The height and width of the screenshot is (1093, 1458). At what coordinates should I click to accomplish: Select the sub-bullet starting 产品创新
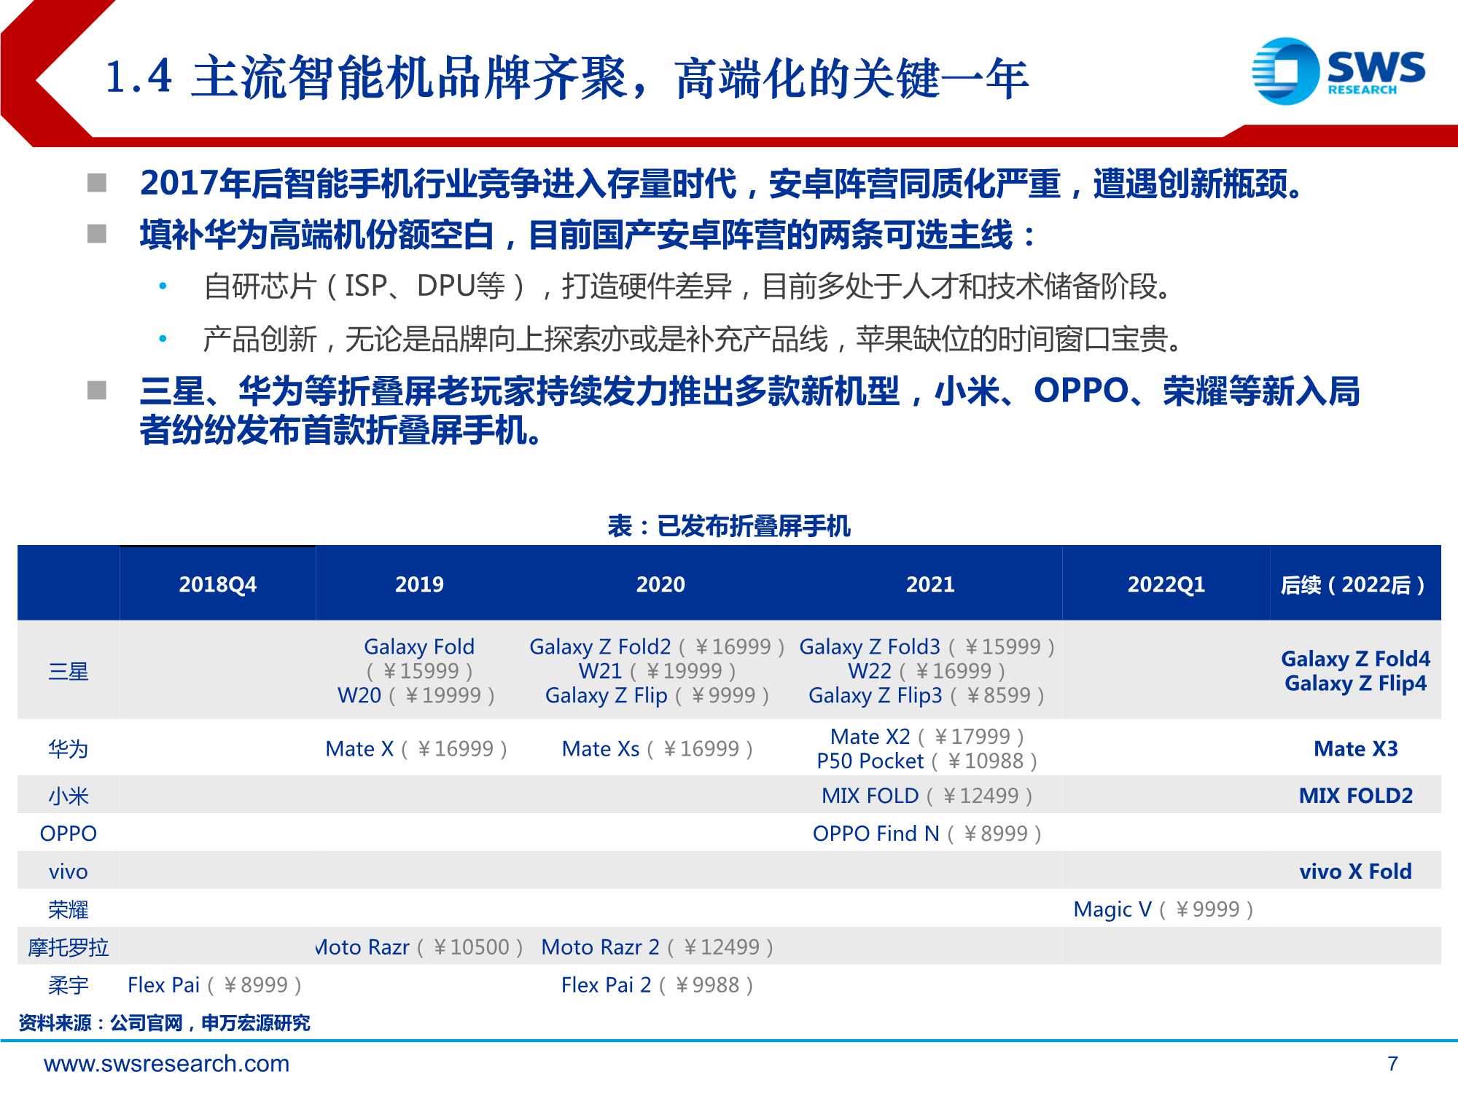pyautogui.click(x=694, y=339)
